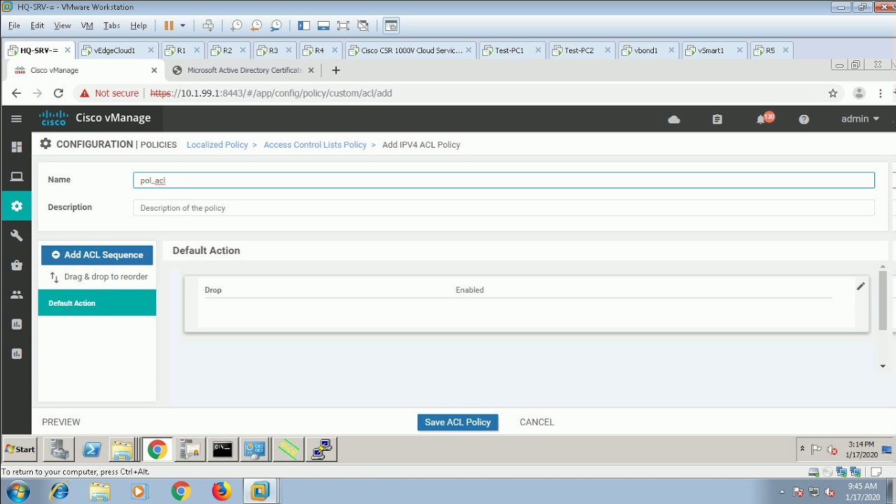
Task: Toggle VMware unity mode icon
Action: (363, 25)
